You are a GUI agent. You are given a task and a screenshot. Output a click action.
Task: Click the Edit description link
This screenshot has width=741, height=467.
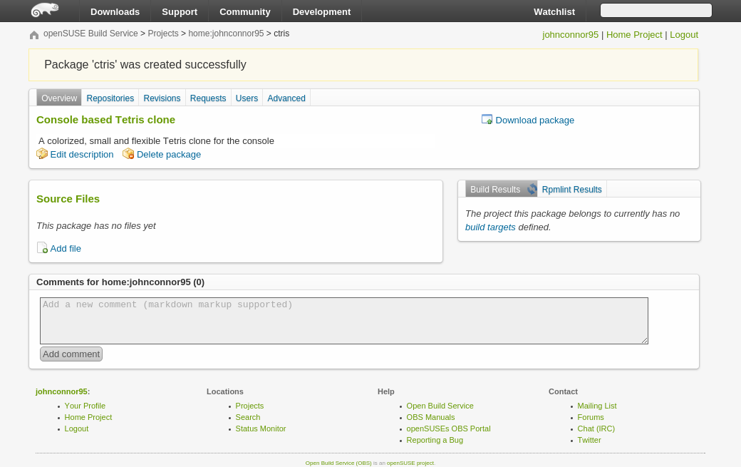tap(82, 155)
